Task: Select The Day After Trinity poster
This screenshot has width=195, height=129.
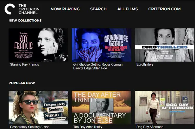Action: click(101, 107)
